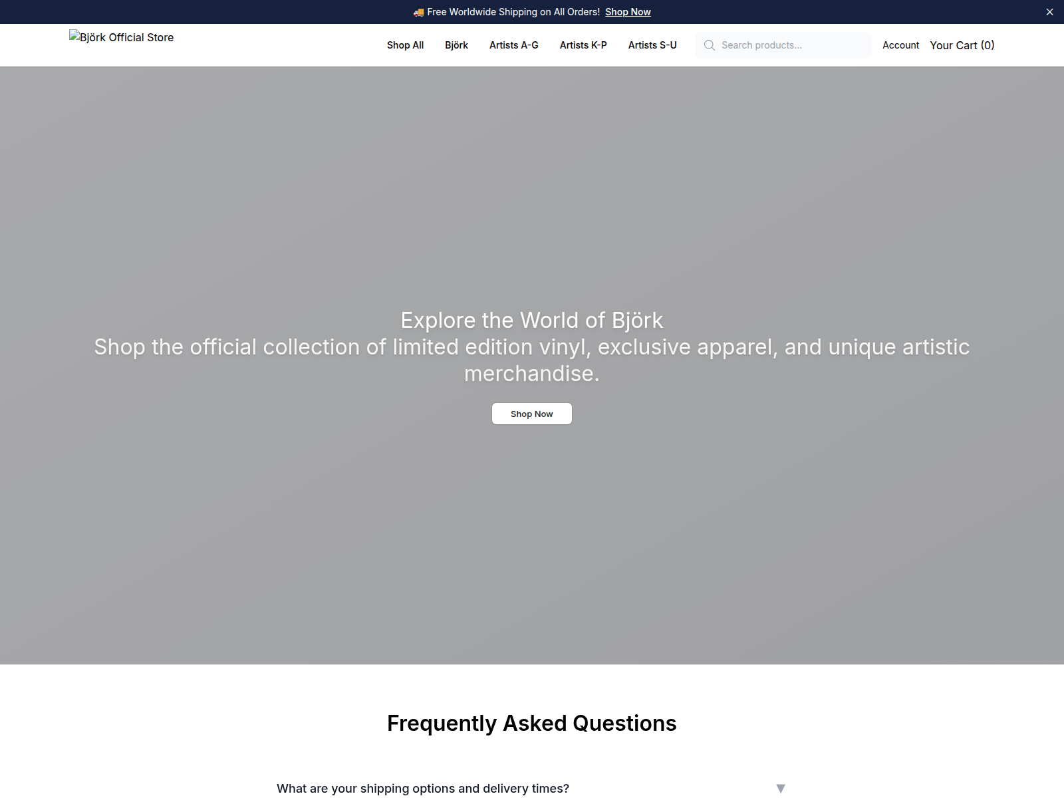Go to the Björk menu item

point(456,45)
